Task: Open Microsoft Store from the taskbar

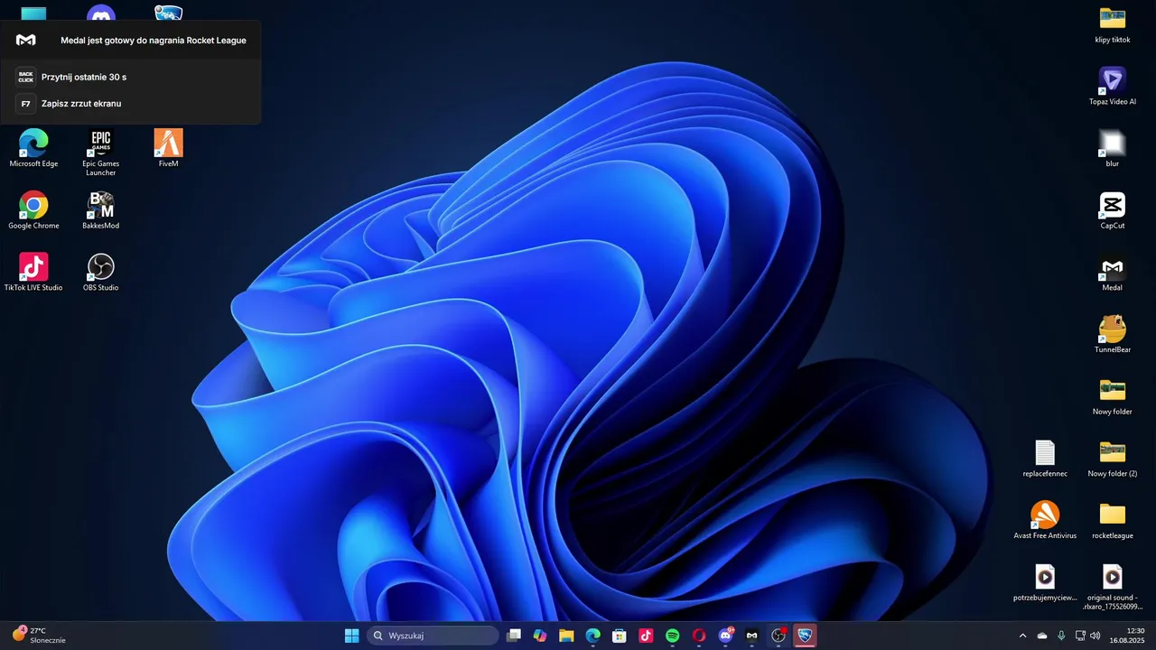Action: click(620, 636)
